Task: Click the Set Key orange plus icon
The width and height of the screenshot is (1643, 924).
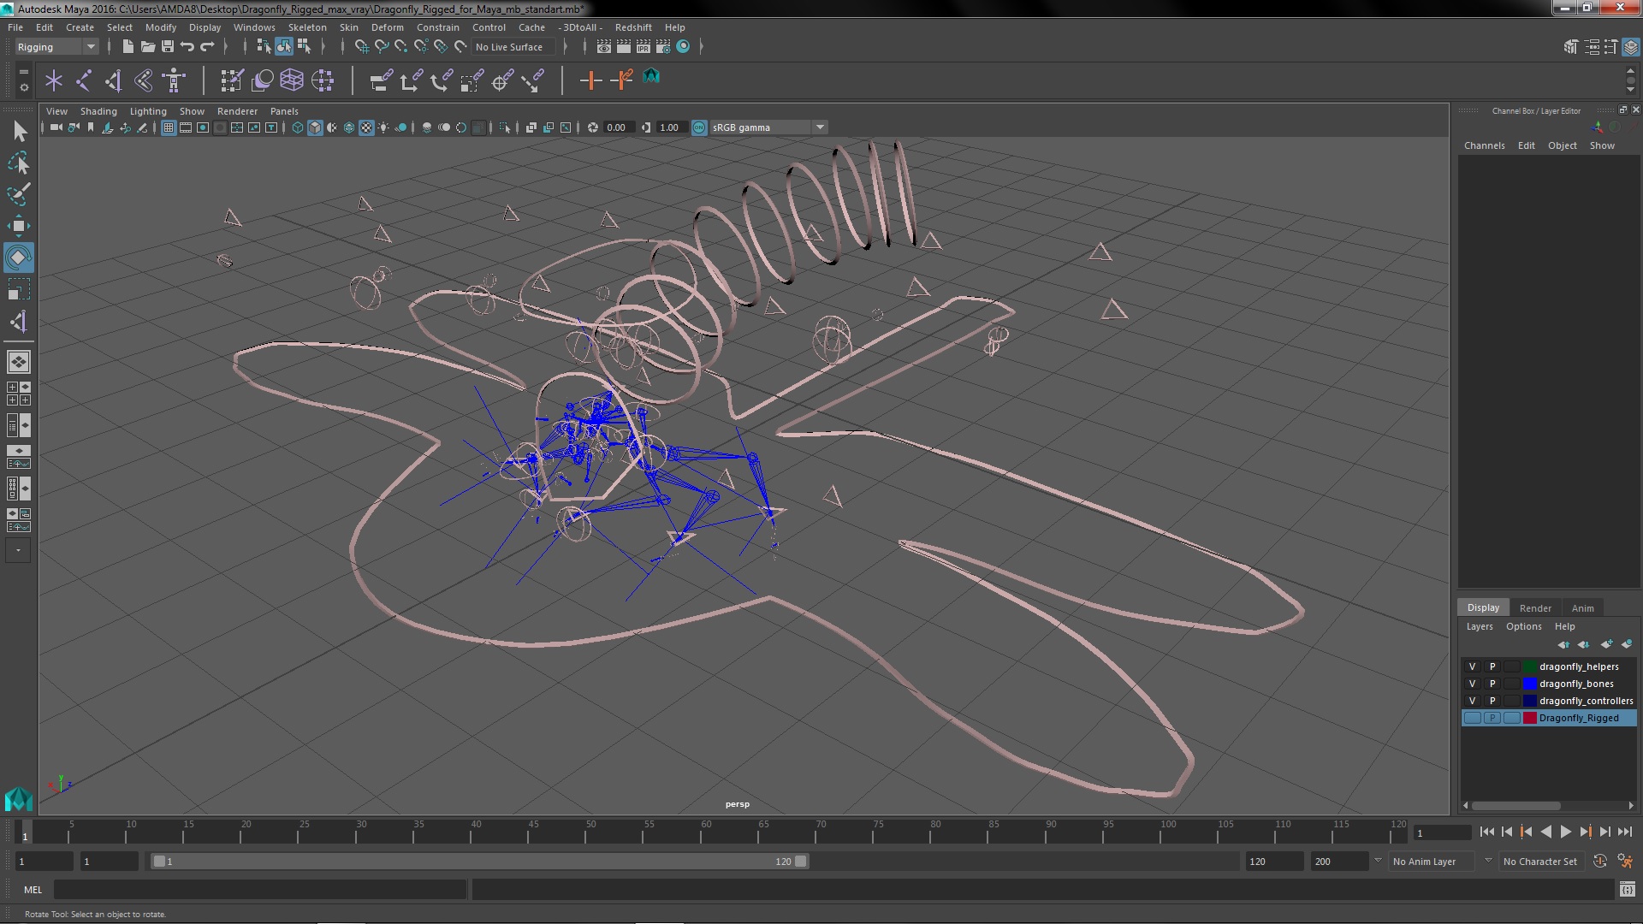Action: (x=590, y=81)
